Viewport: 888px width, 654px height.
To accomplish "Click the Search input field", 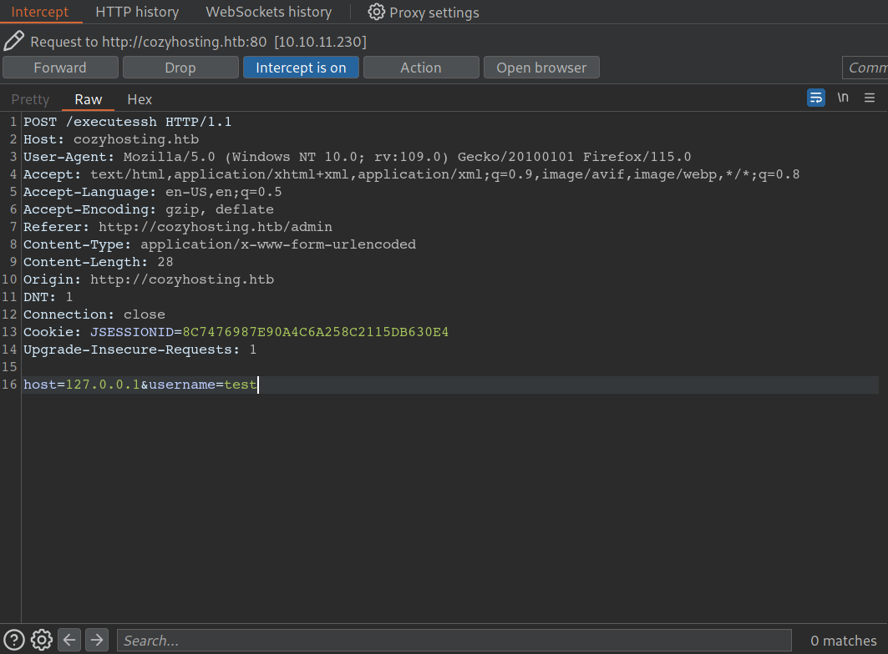I will point(454,640).
